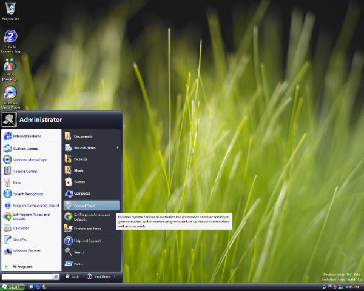Click the red security shield tray icon
Image resolution: width=364 pixels, height=291 pixels.
click(334, 286)
